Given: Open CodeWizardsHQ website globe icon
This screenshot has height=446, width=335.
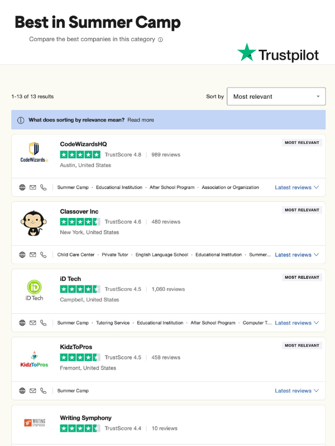Looking at the screenshot, I should click(x=22, y=187).
